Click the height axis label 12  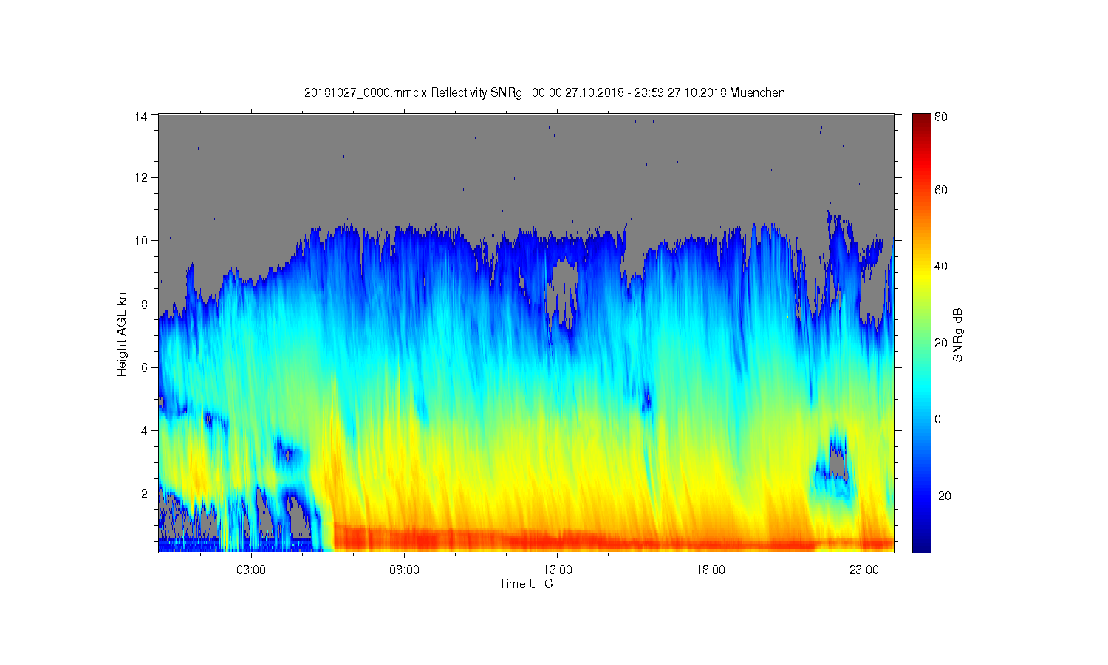click(140, 177)
